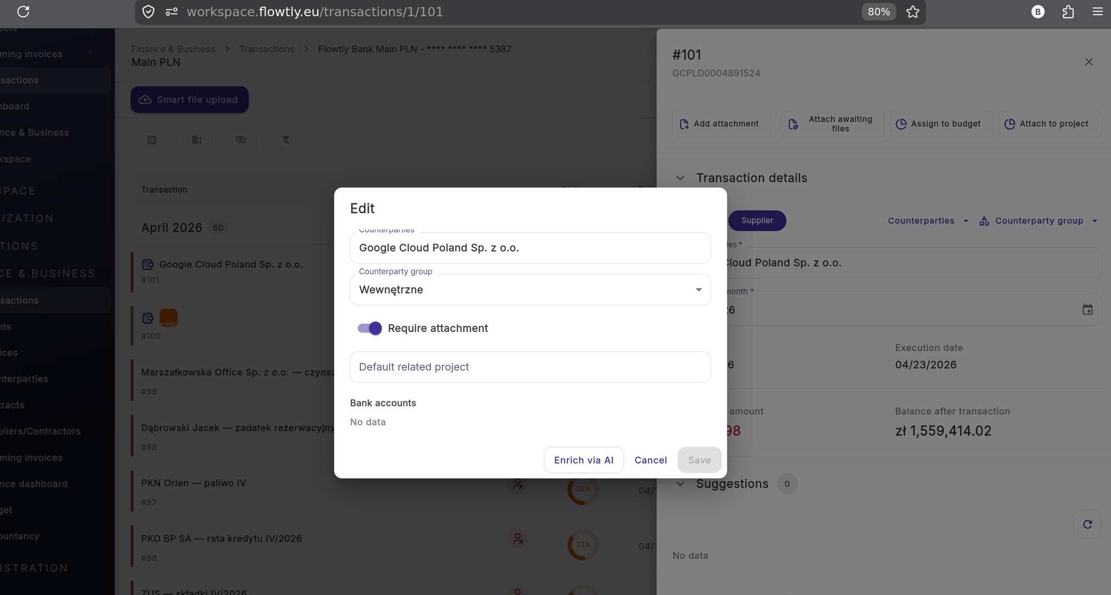Open Finance dashboard sidebar item
The image size is (1111, 595).
click(x=34, y=484)
